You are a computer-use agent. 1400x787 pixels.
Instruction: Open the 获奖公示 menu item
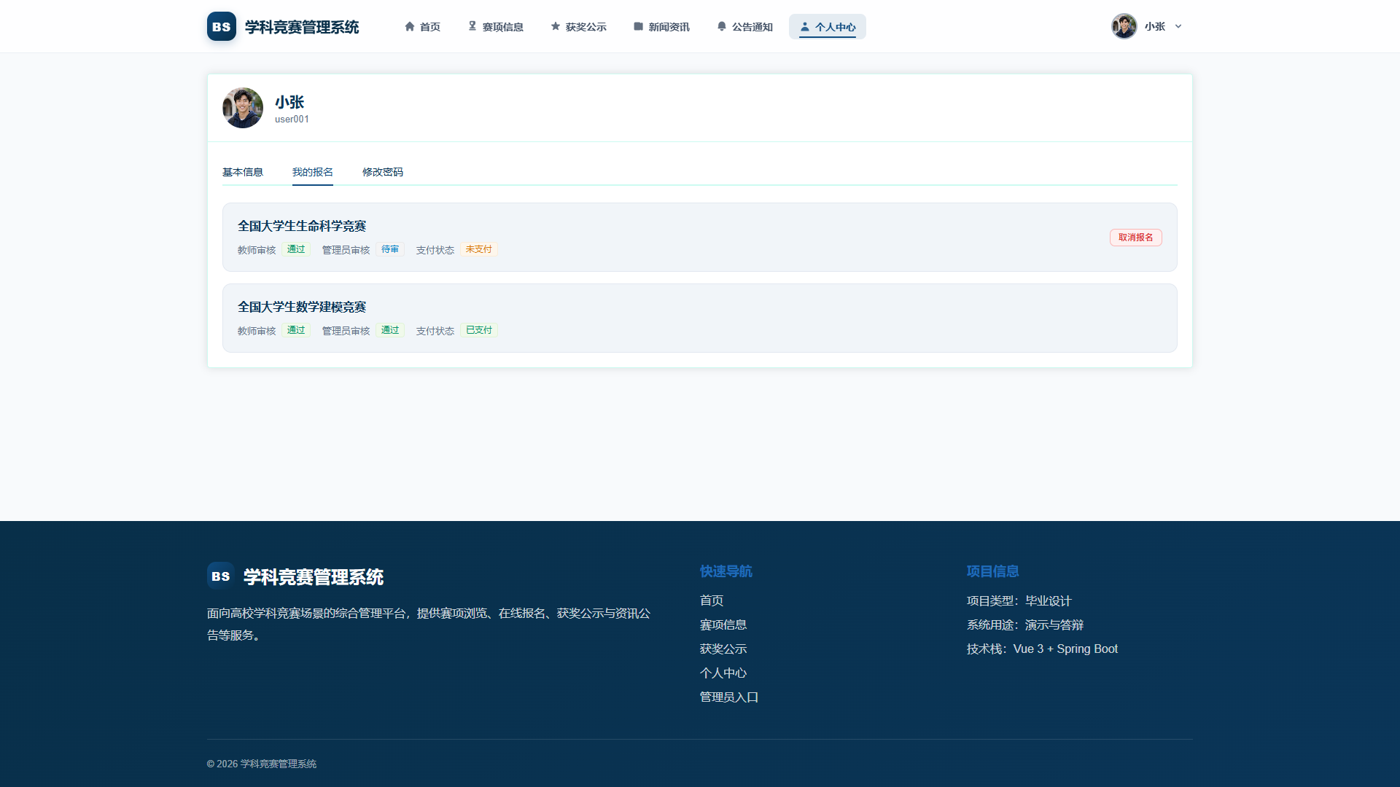(578, 26)
